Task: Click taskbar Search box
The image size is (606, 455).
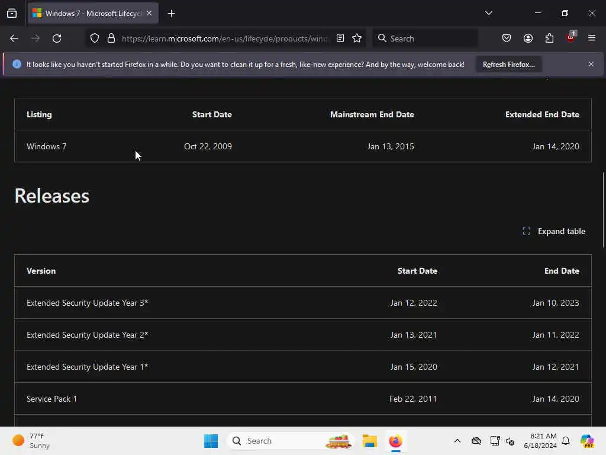Action: (291, 441)
